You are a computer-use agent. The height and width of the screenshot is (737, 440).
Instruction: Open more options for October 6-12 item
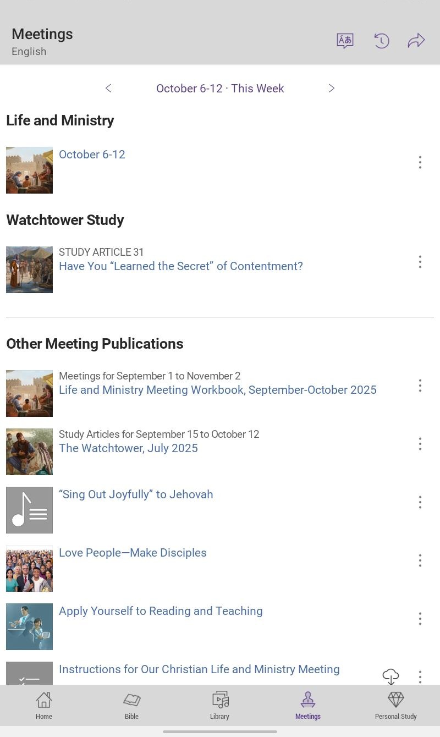click(x=420, y=162)
